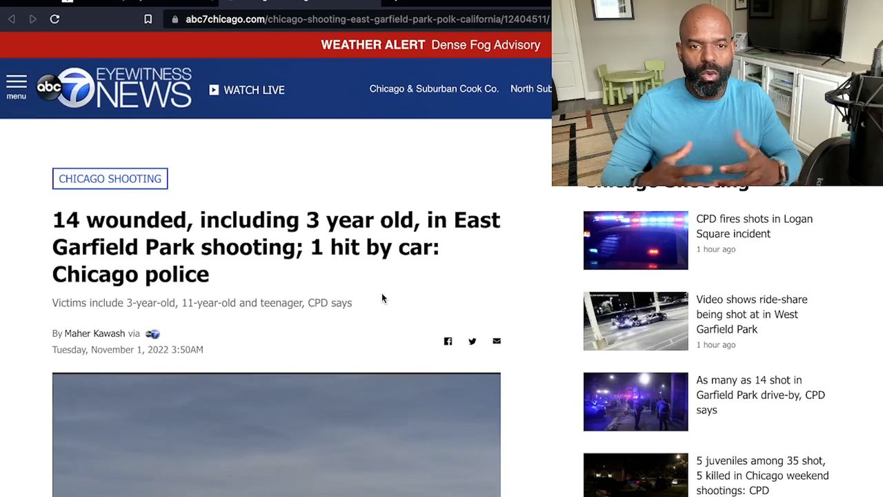Click author name Maher Kawash
The width and height of the screenshot is (883, 497).
95,333
